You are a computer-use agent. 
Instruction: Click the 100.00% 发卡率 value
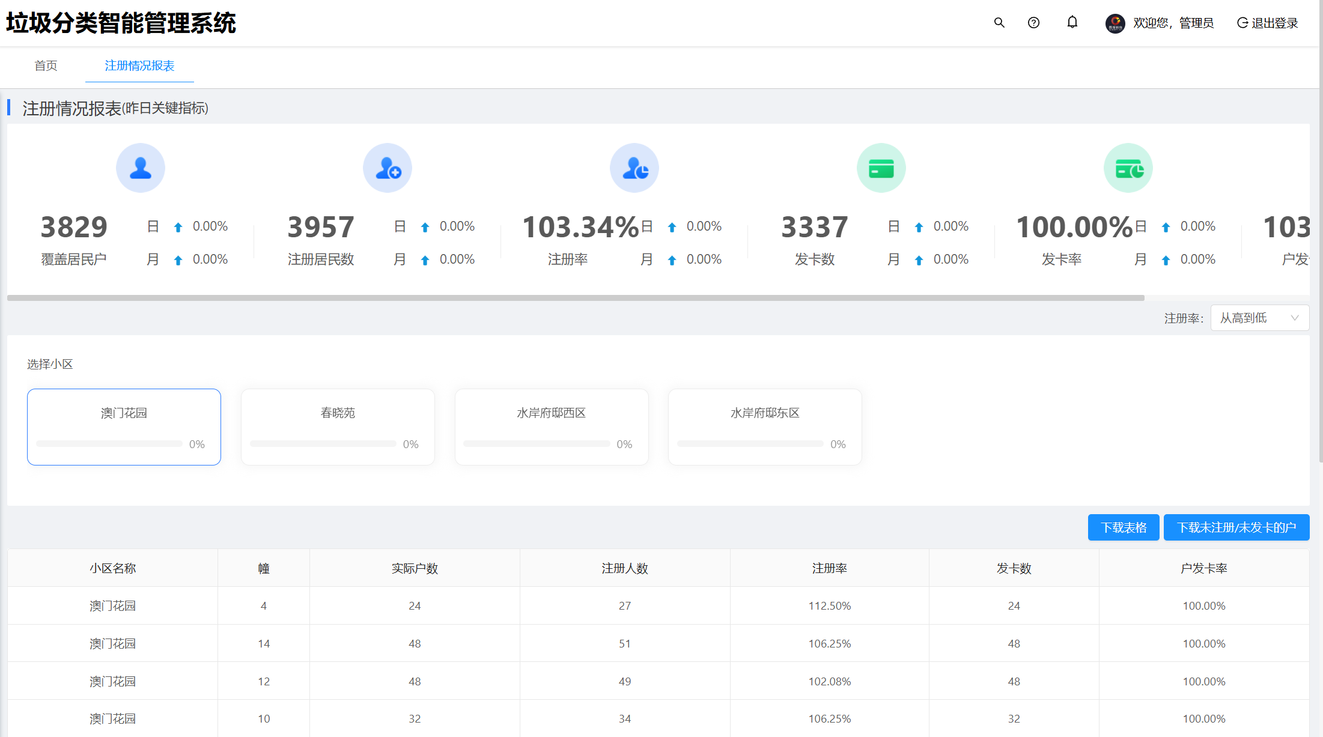coord(1074,228)
